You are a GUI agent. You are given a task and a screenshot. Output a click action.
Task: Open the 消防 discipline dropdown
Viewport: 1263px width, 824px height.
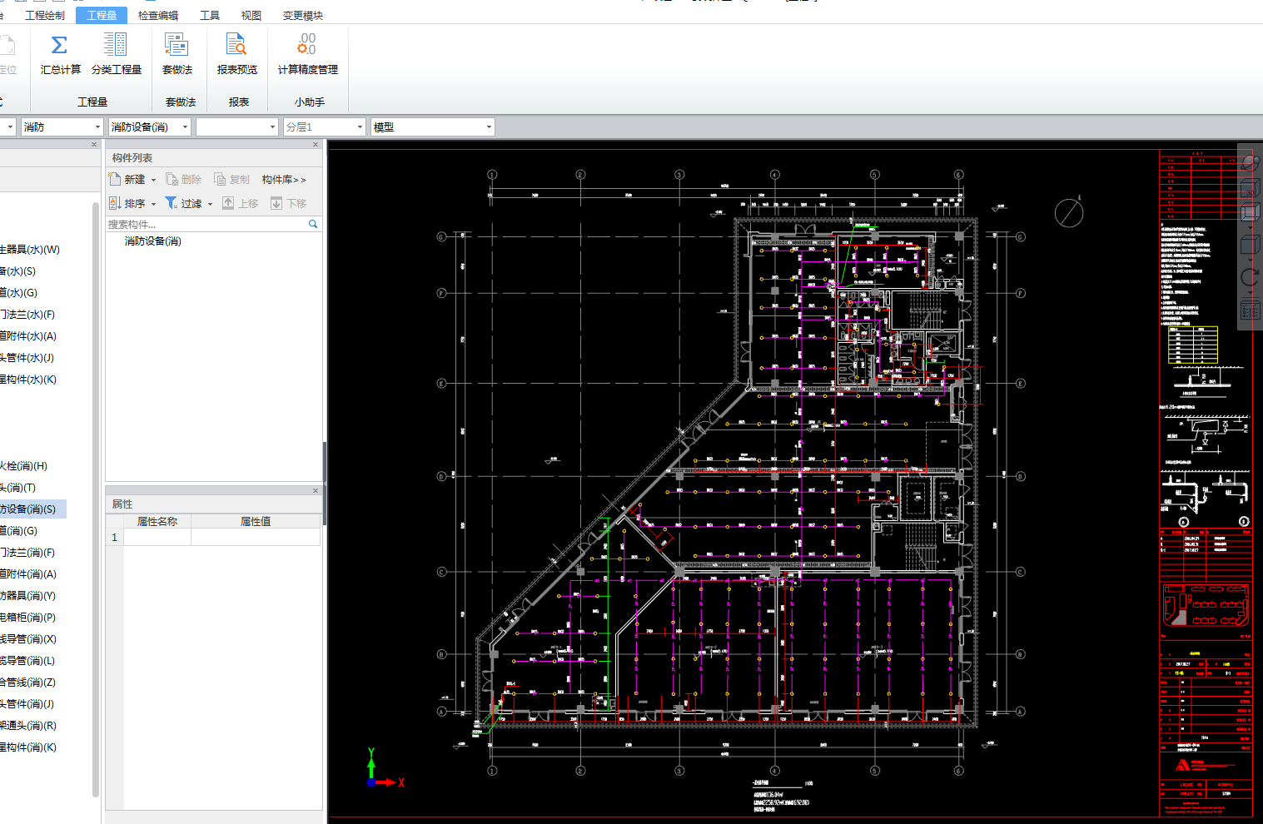[62, 127]
